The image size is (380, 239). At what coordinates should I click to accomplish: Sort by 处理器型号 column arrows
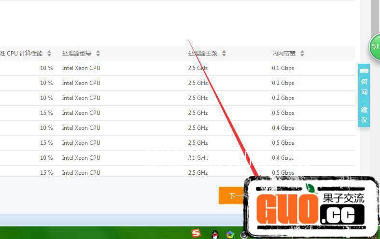click(x=98, y=54)
